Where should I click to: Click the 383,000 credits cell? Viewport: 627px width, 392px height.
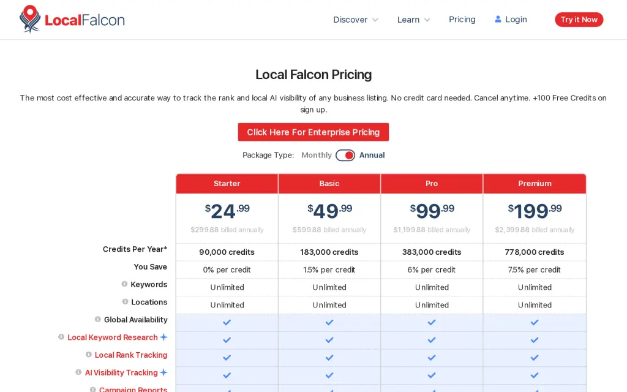[432, 252]
